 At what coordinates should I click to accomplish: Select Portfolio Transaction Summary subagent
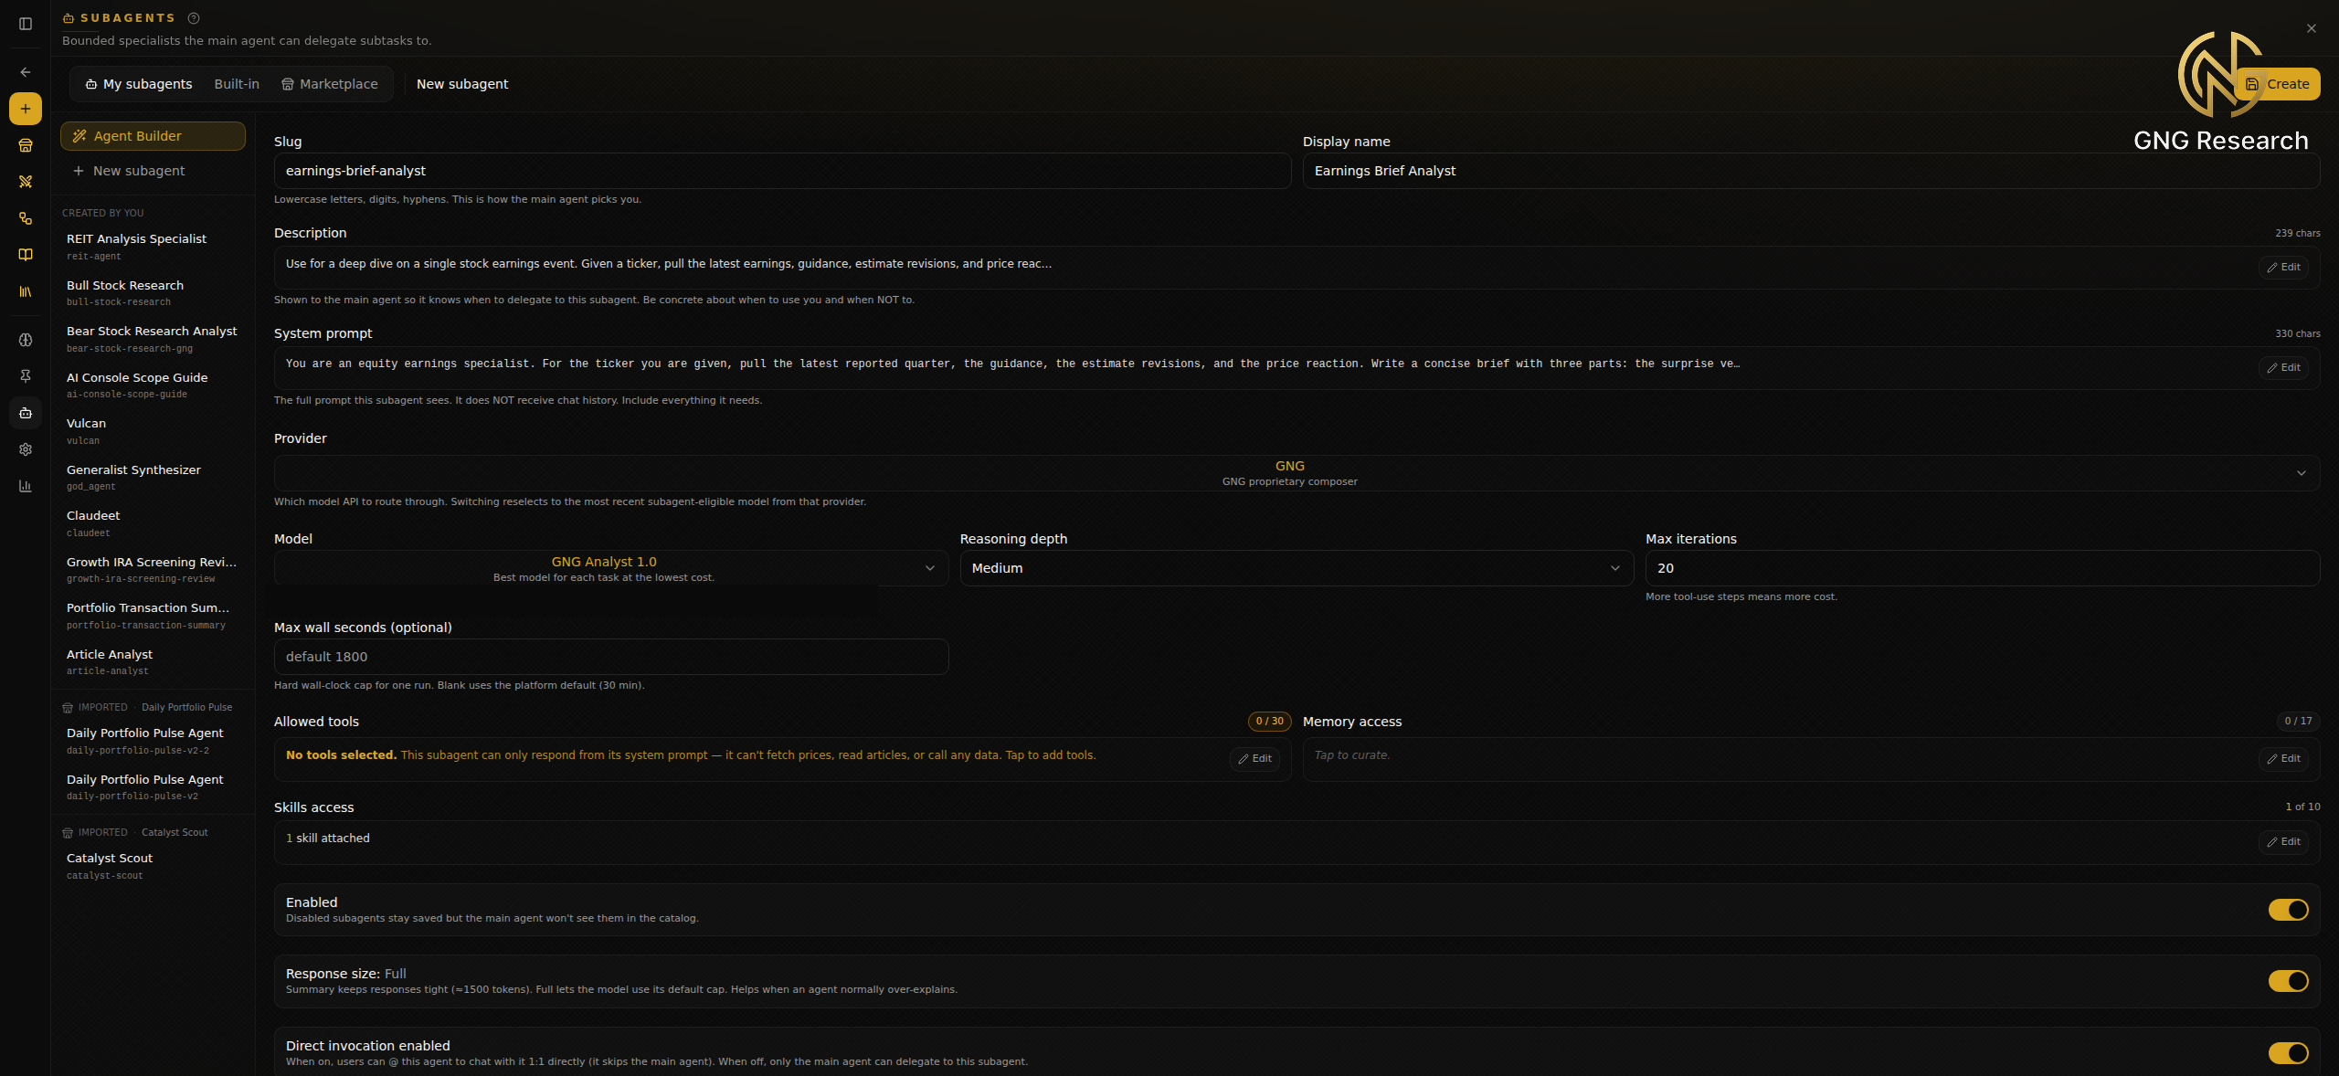point(153,616)
